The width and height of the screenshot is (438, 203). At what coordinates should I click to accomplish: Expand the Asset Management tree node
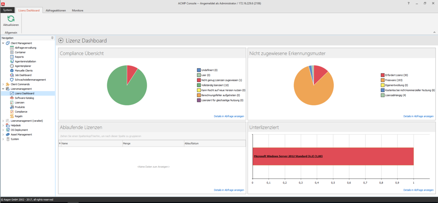click(x=3, y=135)
